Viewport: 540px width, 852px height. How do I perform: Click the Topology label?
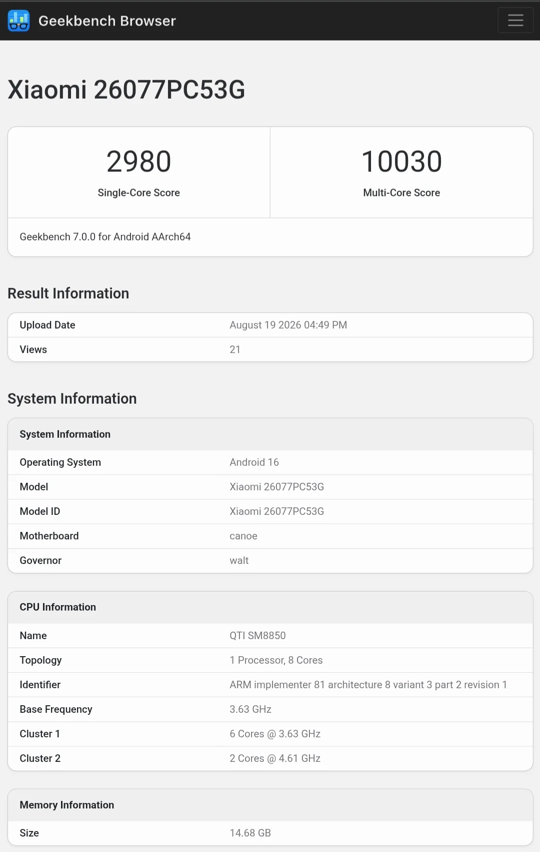click(x=41, y=660)
